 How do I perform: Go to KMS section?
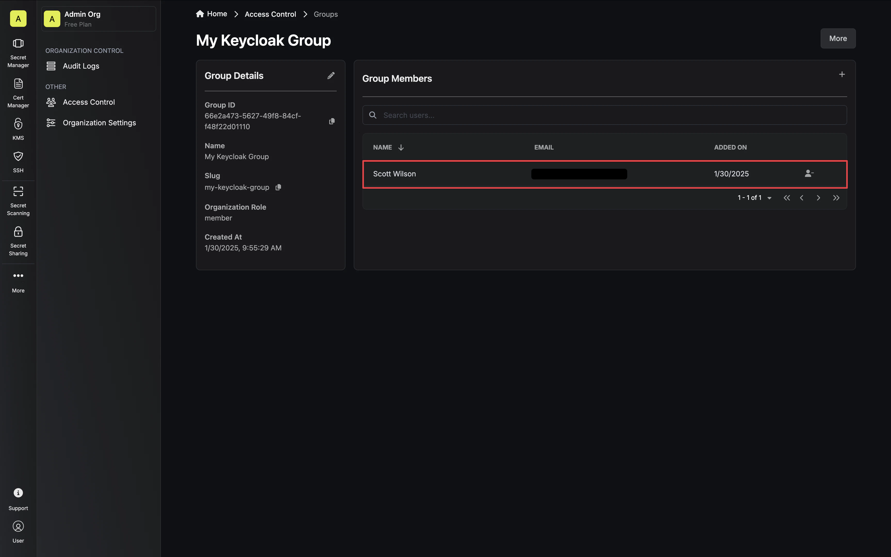(18, 129)
